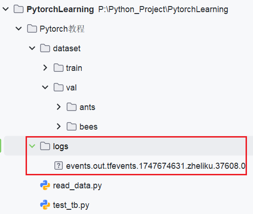Expand the train folder chevron
This screenshot has width=253, height=214.
pos(45,68)
